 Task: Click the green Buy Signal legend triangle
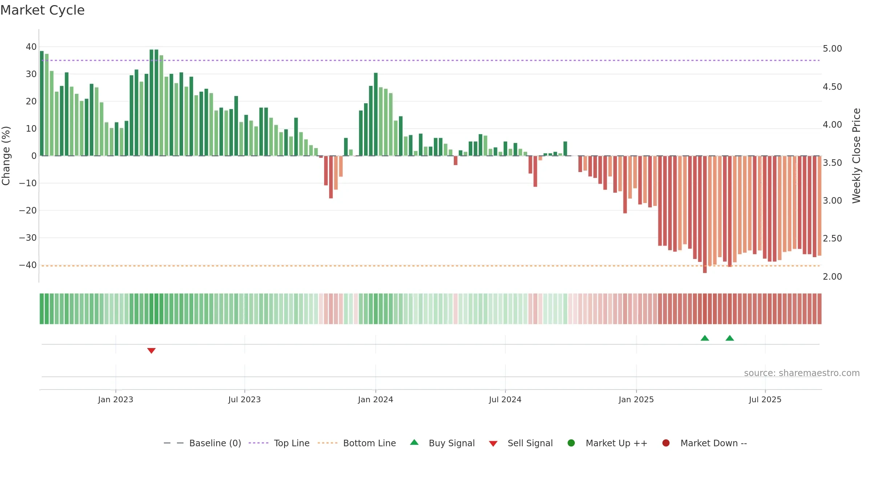pyautogui.click(x=414, y=442)
